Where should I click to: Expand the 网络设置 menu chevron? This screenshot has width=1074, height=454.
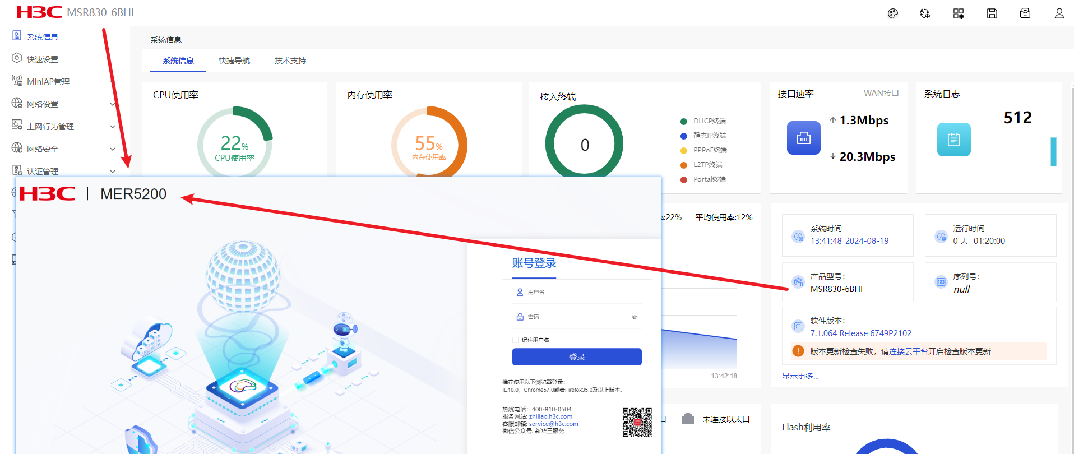click(x=113, y=104)
